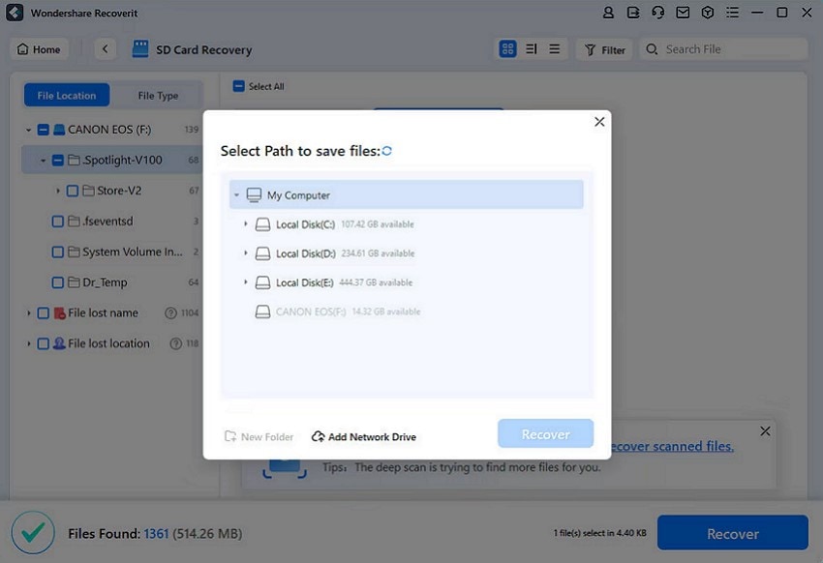This screenshot has height=563, width=823.
Task: Click the SD card icon beside SD Card Recovery
Action: coord(140,49)
